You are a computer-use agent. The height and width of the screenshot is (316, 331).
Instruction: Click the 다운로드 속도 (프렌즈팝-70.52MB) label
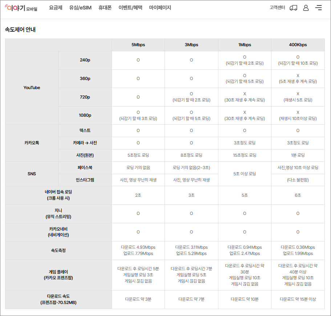[x=58, y=300]
